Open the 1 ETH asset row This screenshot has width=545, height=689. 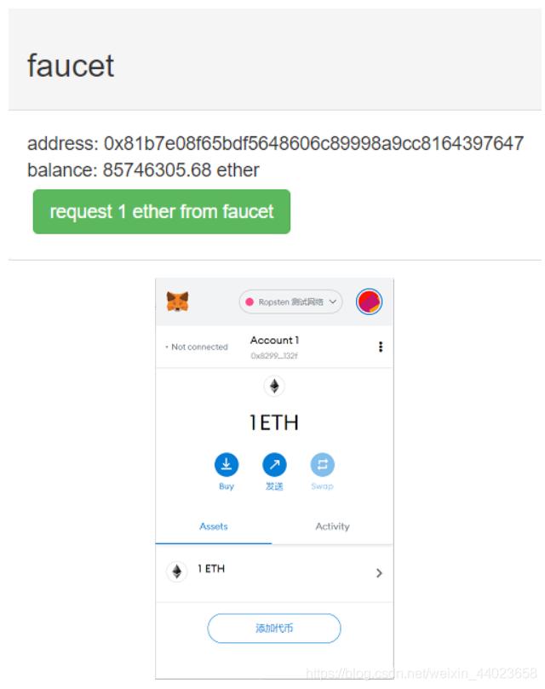tap(274, 572)
